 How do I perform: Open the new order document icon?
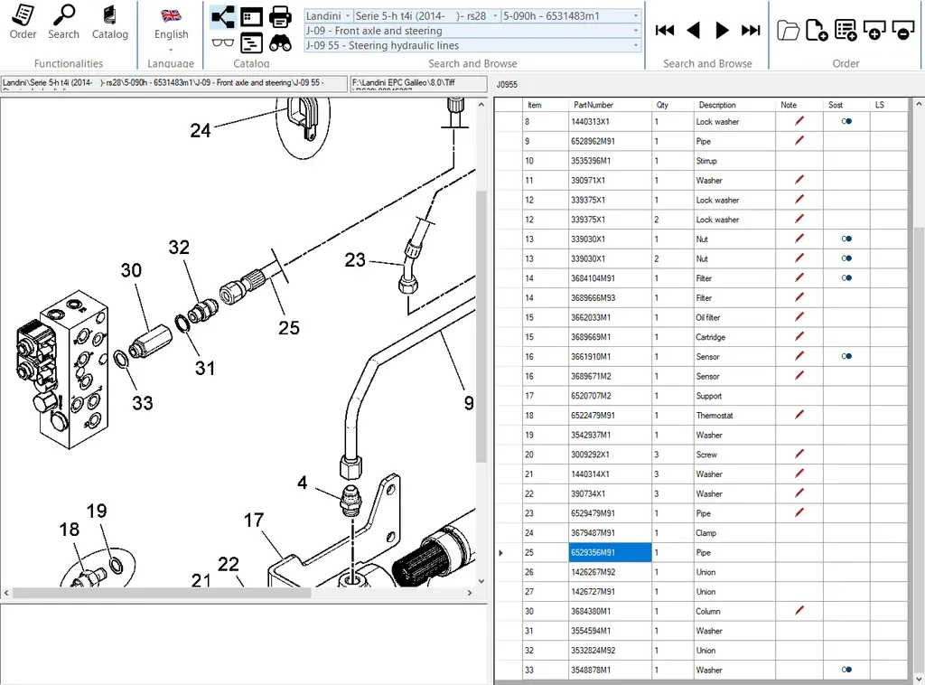(817, 29)
